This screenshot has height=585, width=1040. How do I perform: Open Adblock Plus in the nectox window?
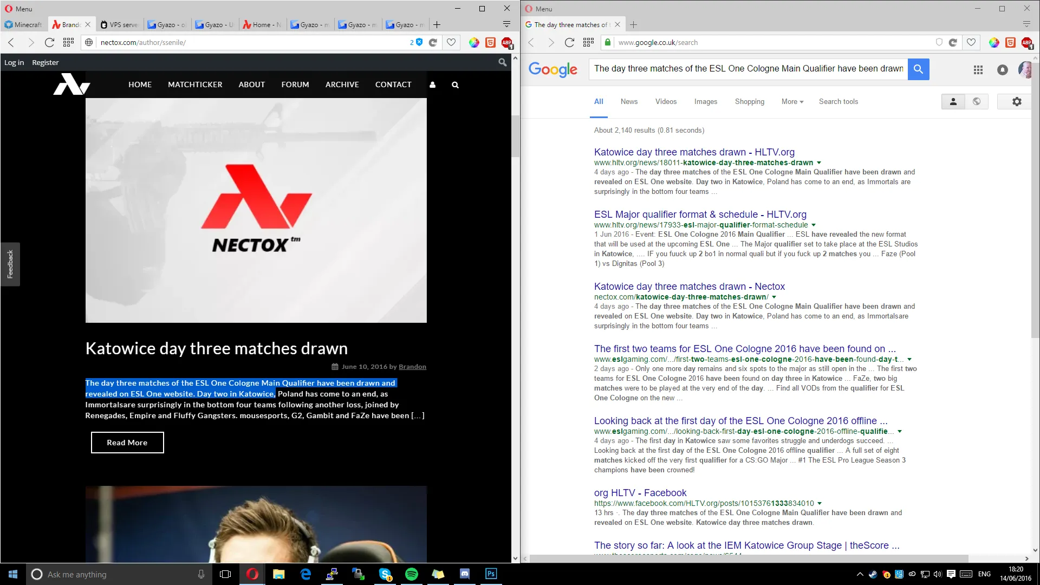coord(507,43)
